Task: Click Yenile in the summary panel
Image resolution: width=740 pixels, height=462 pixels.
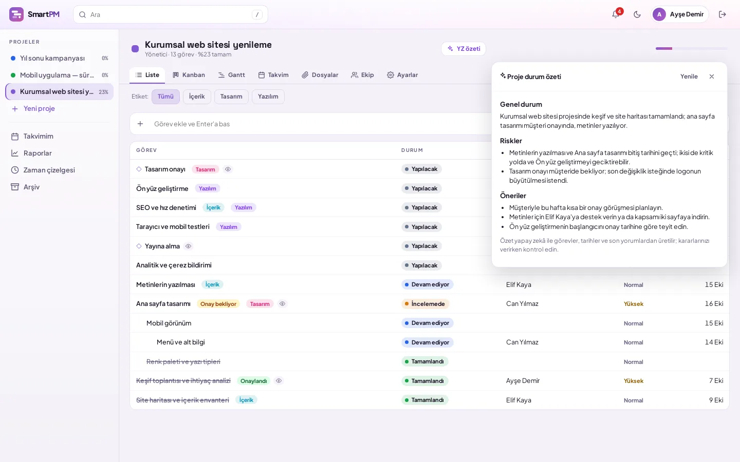Action: tap(689, 76)
